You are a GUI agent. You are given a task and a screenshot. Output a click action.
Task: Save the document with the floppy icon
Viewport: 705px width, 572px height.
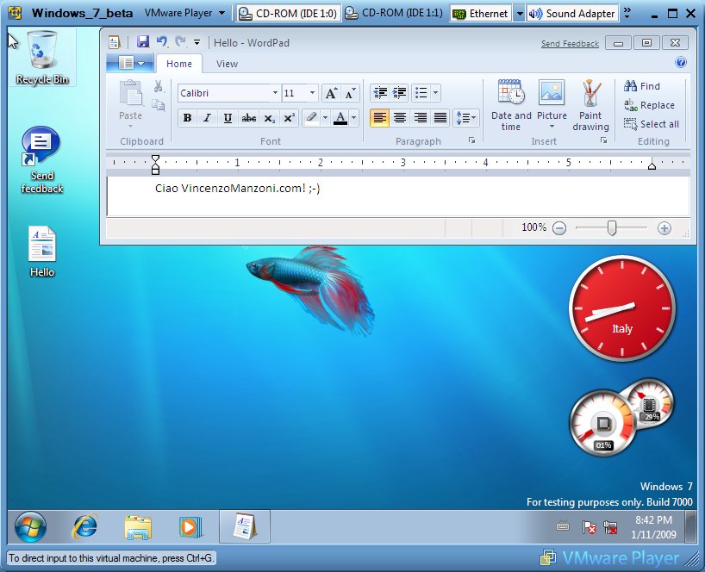[143, 42]
